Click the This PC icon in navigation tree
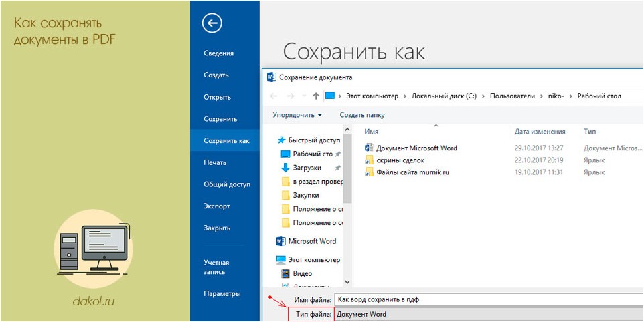This screenshot has width=644, height=322. click(x=281, y=259)
